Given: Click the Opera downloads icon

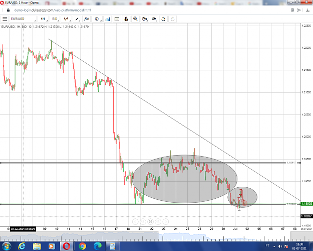Looking at the screenshot, I should tap(307, 10).
